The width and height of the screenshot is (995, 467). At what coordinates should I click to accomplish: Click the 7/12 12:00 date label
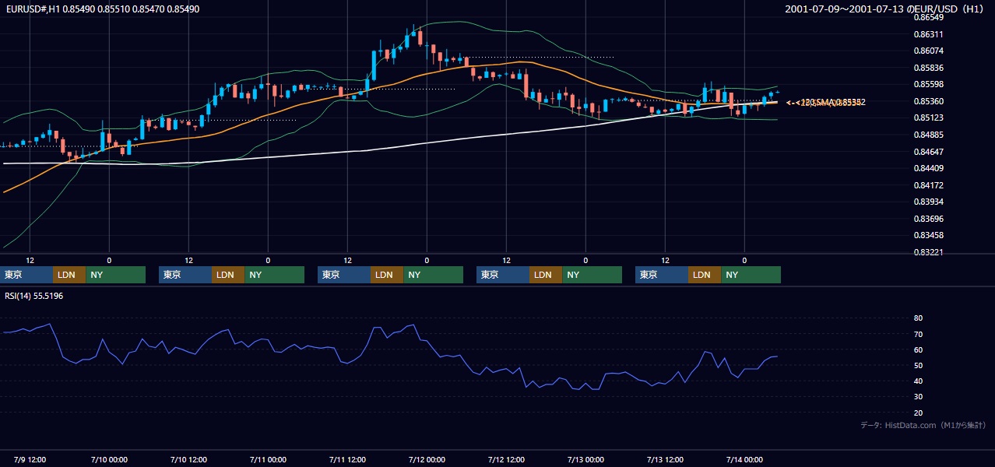[507, 459]
